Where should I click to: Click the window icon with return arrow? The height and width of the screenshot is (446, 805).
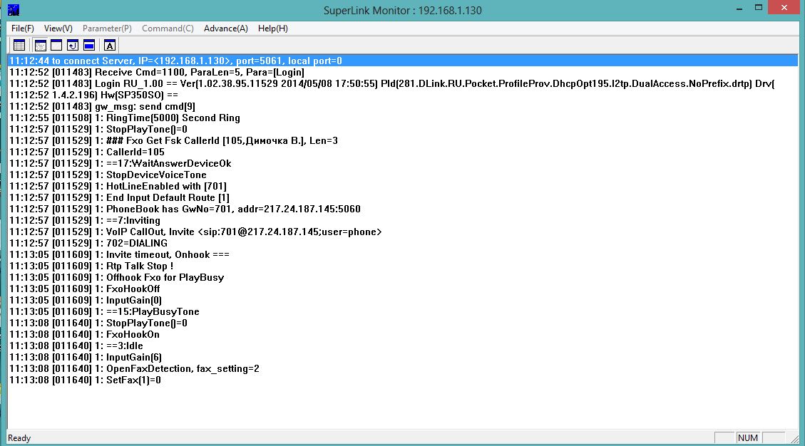point(73,45)
